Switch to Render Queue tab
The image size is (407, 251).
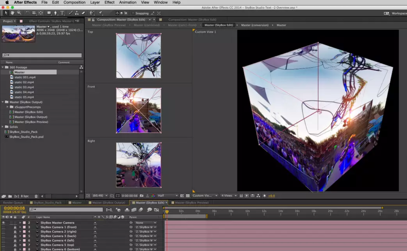point(13,203)
